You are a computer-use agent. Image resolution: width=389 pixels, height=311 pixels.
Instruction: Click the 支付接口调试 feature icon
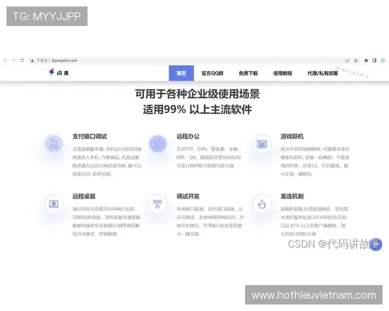(54, 144)
